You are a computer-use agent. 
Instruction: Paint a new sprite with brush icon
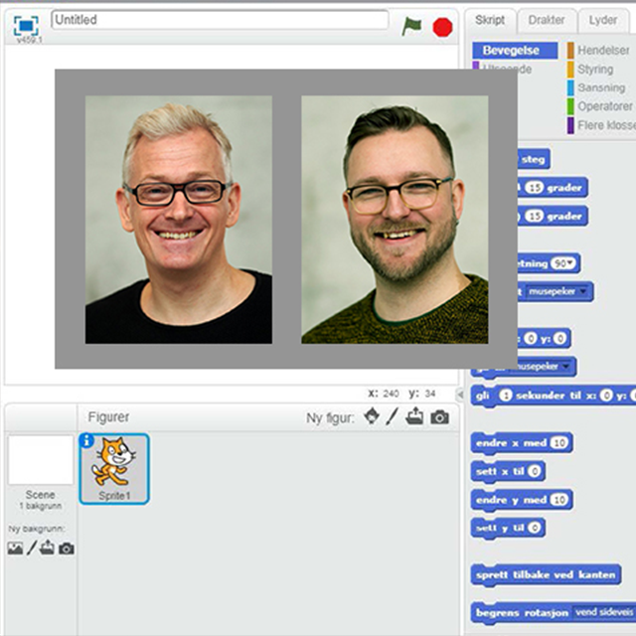(x=392, y=416)
